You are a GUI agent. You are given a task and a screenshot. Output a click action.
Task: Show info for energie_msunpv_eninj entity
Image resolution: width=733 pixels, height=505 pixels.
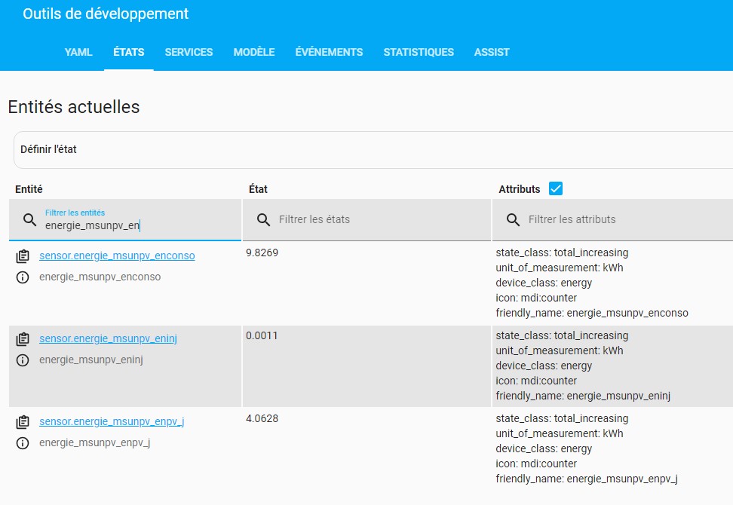point(23,360)
